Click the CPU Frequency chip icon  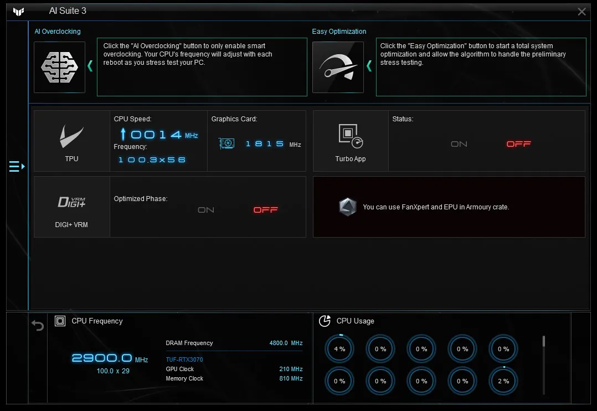coord(60,321)
